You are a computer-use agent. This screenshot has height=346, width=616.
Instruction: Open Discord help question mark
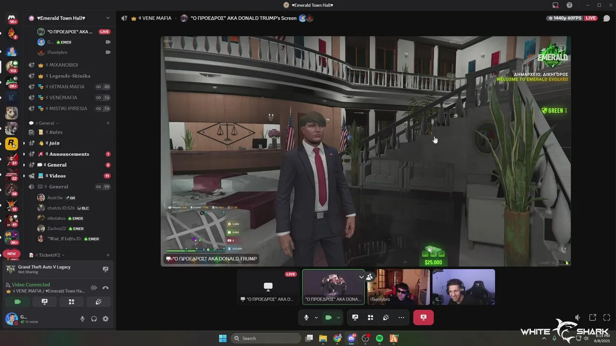coord(569,5)
